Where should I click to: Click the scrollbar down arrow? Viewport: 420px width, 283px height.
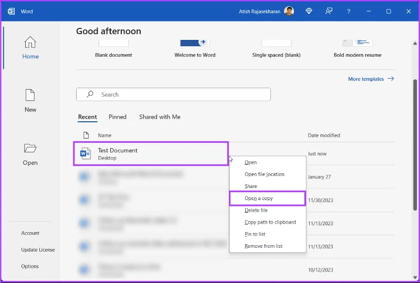point(415,277)
